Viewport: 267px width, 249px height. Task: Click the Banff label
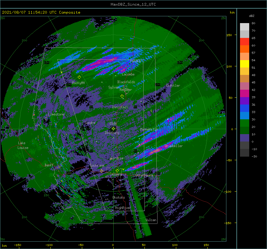coord(49,165)
